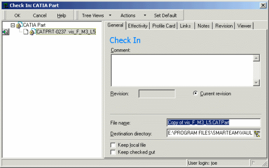Switch to the General tab
The width and height of the screenshot is (269, 168).
115,25
